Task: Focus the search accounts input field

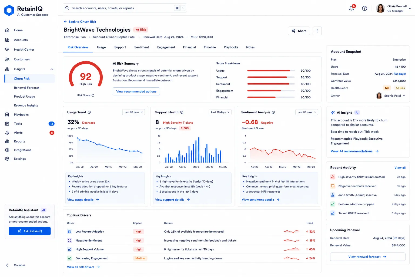Action: [x=125, y=8]
